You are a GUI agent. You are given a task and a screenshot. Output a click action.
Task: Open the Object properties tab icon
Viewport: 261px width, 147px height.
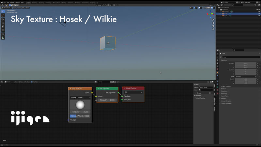tap(217, 73)
